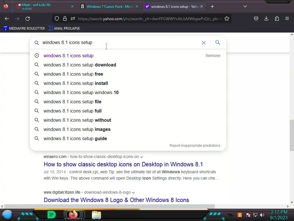Open site permissions icon in address bar

pos(73,18)
